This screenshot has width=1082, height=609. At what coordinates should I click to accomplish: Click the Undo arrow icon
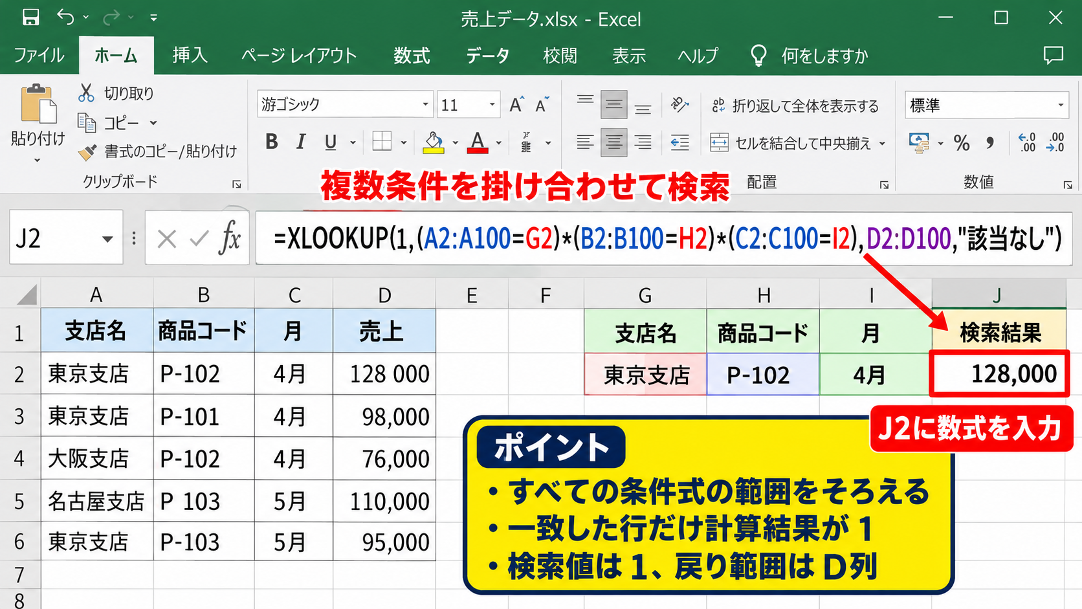point(65,17)
